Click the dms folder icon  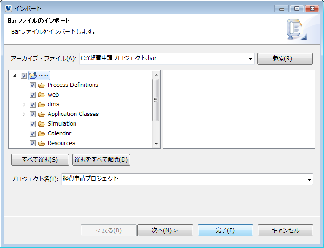(x=42, y=104)
